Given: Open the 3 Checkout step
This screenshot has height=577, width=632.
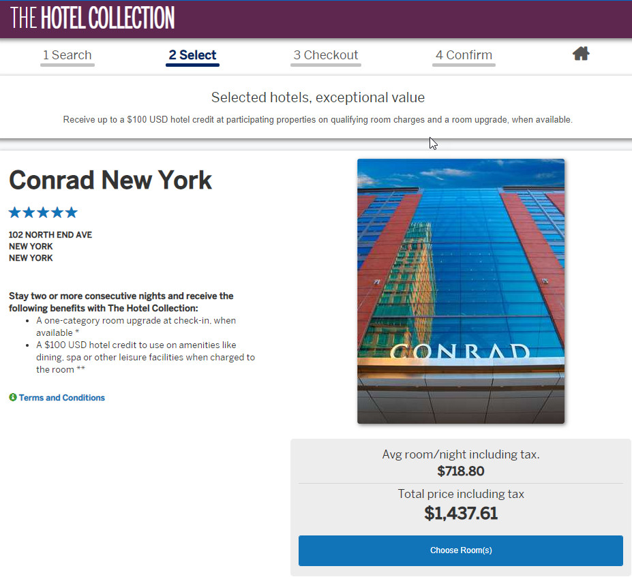Looking at the screenshot, I should pyautogui.click(x=325, y=54).
